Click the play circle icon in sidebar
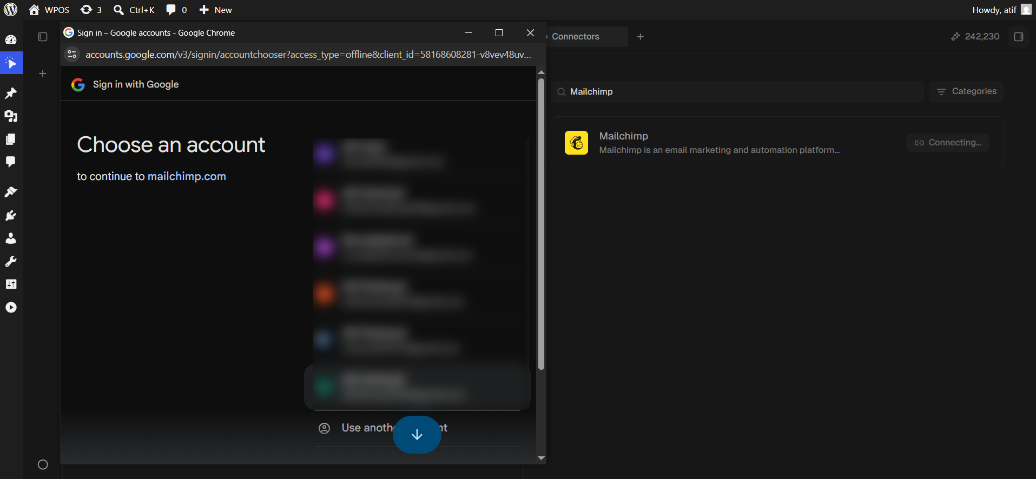This screenshot has height=479, width=1036. 11,308
